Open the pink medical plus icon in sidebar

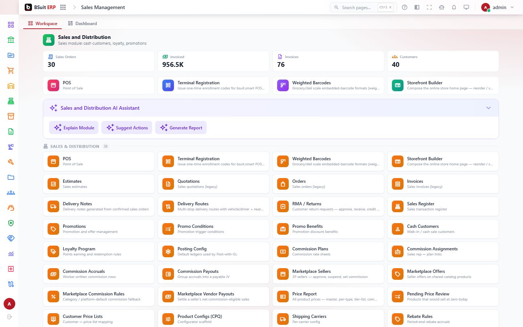(x=11, y=269)
